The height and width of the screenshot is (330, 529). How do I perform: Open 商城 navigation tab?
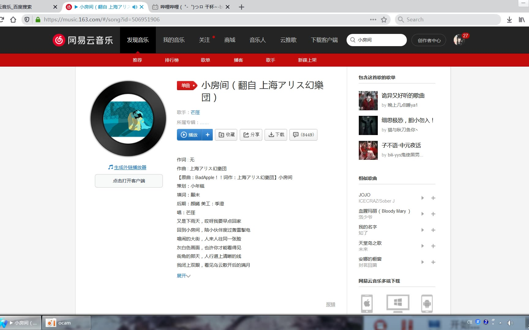tap(230, 40)
